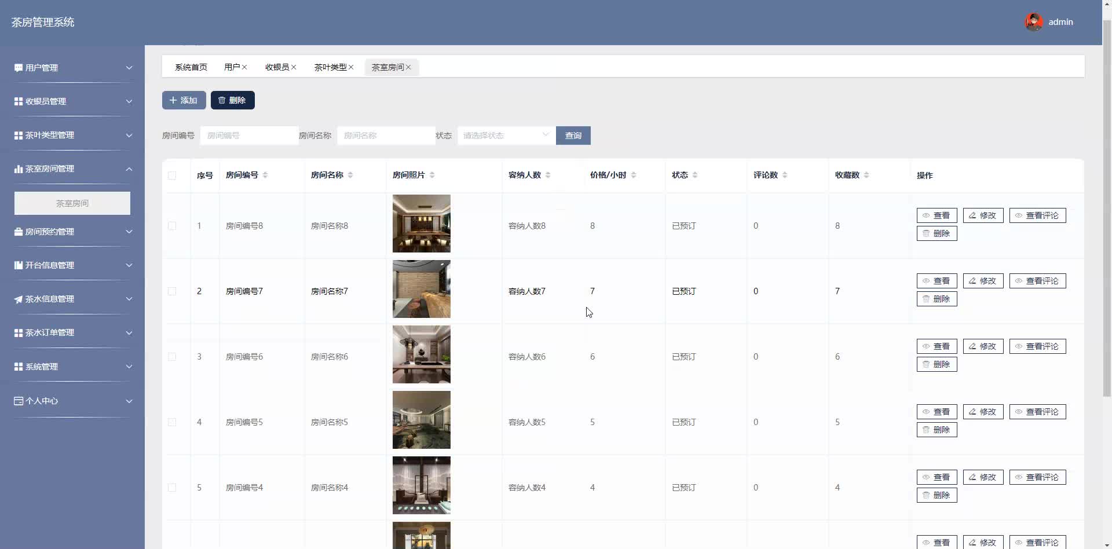1112x549 pixels.
Task: Close the 用户 tab with its X
Action: [x=244, y=67]
